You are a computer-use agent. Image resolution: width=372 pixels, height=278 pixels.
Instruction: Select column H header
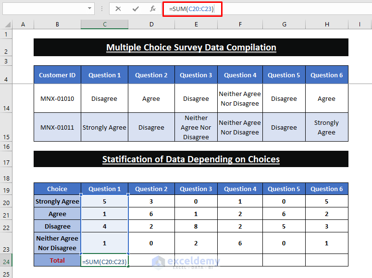[x=327, y=24]
